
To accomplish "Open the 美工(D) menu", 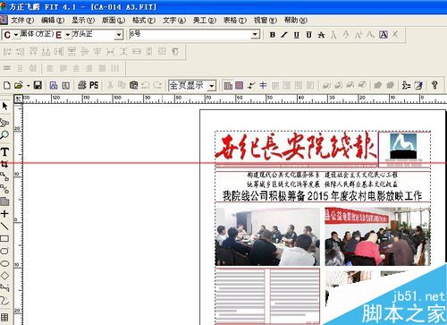I will pos(205,21).
